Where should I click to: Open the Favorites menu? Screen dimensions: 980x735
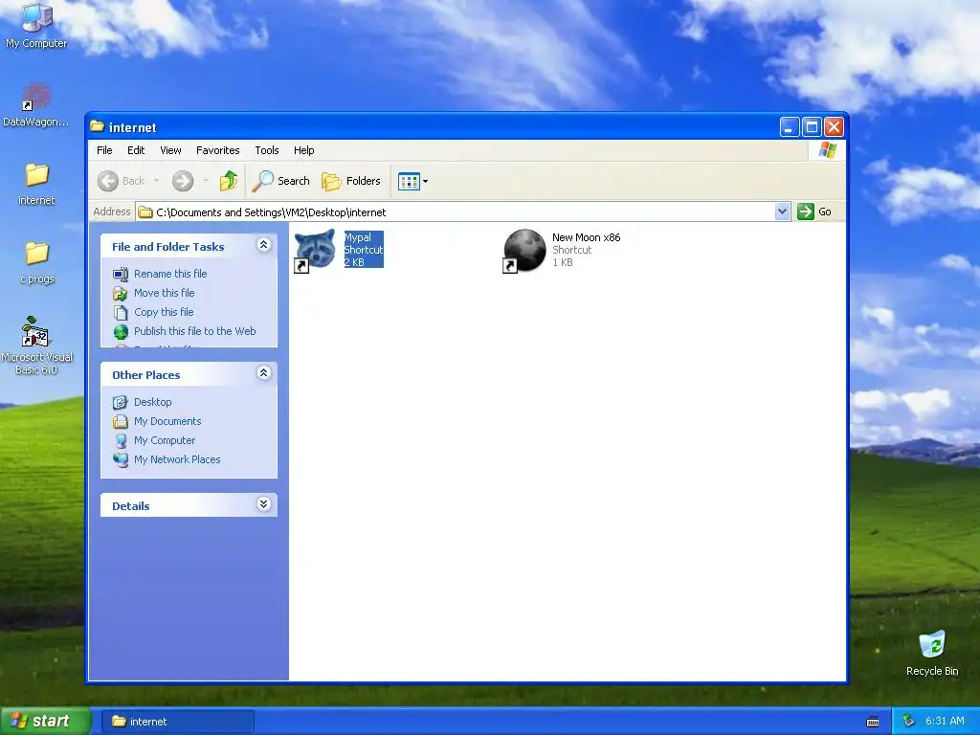coord(217,150)
